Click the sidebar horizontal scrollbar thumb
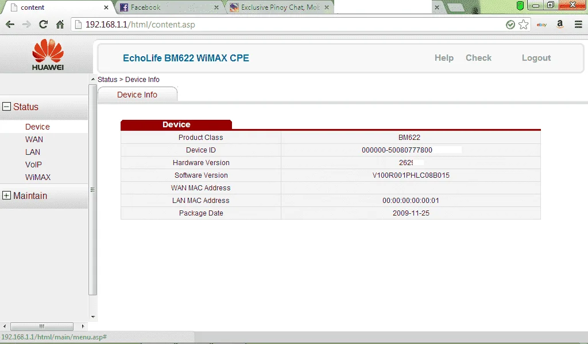The image size is (588, 344). 41,326
